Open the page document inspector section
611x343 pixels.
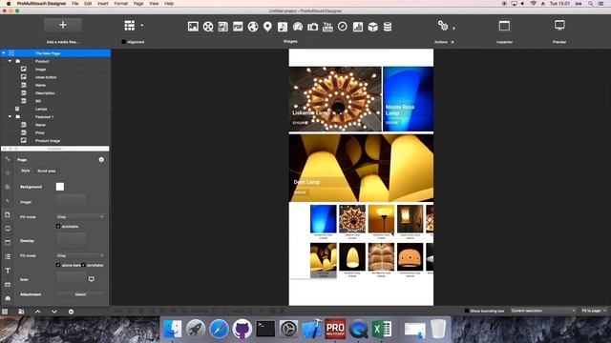tap(8, 214)
